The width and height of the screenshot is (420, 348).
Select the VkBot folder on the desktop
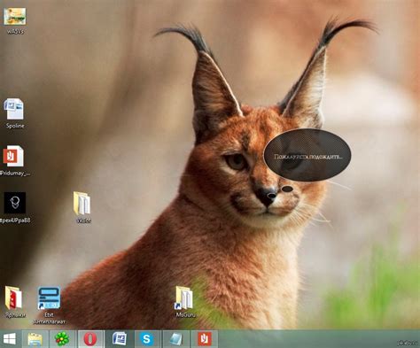click(82, 203)
